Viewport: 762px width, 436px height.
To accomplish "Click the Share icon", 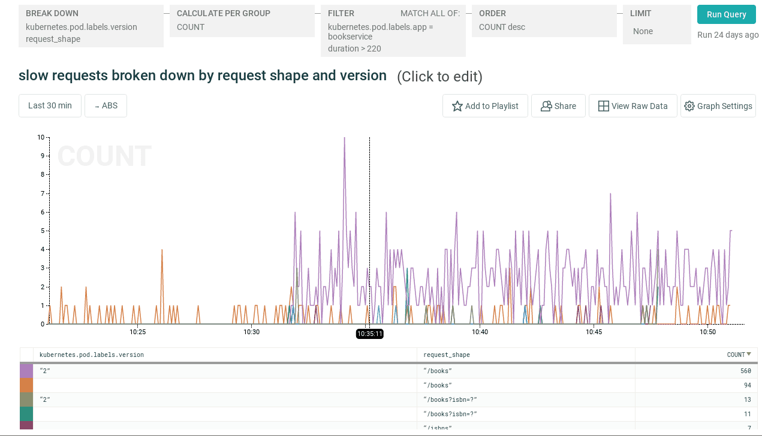I will point(546,105).
